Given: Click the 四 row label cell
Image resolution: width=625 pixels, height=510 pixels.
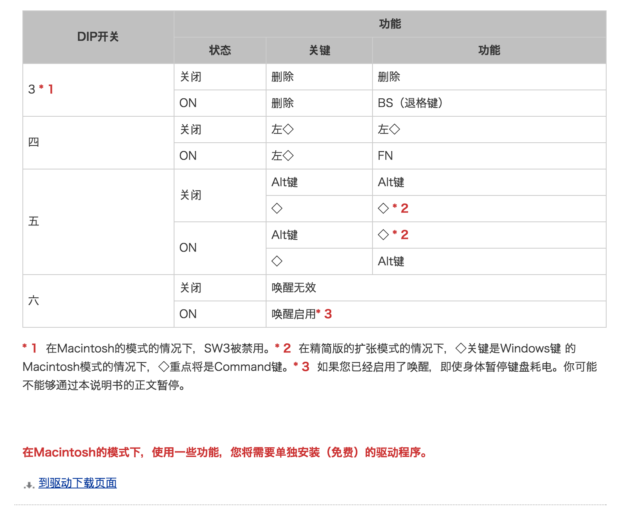Looking at the screenshot, I should 34,142.
